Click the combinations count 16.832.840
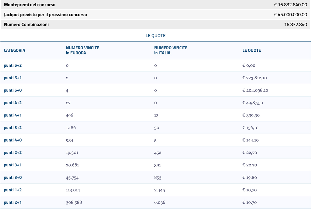 tap(296, 25)
